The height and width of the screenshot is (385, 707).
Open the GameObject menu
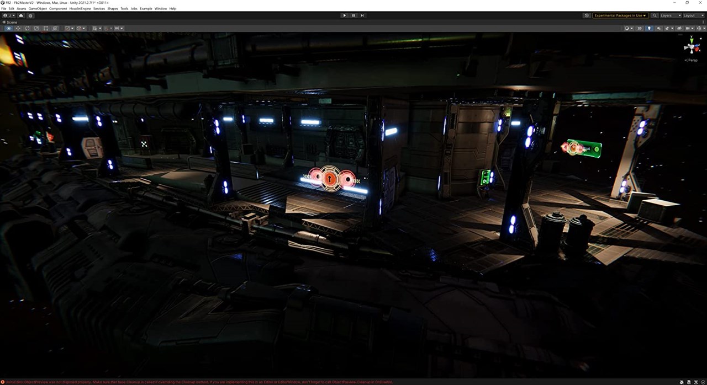38,9
